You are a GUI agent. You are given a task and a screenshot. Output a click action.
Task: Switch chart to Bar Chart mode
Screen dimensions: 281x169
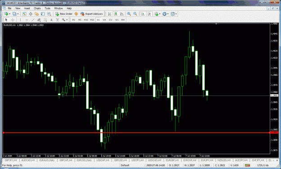pyautogui.click(x=109, y=14)
